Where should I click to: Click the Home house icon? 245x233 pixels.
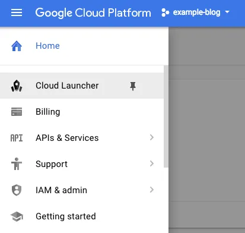tap(17, 46)
